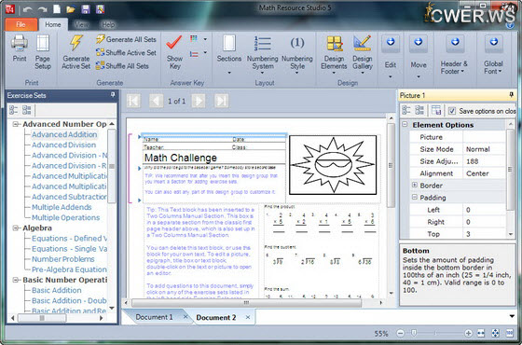Select the Basic Addition exercise set
The image size is (522, 345).
click(x=56, y=290)
